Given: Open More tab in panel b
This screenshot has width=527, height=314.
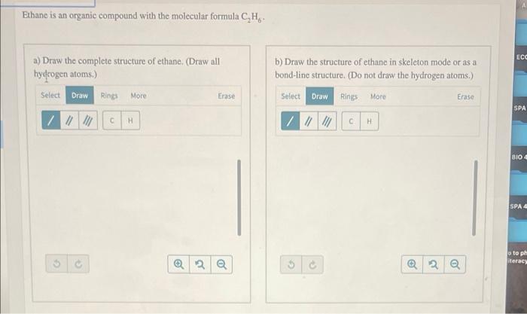Looking at the screenshot, I should (x=378, y=96).
